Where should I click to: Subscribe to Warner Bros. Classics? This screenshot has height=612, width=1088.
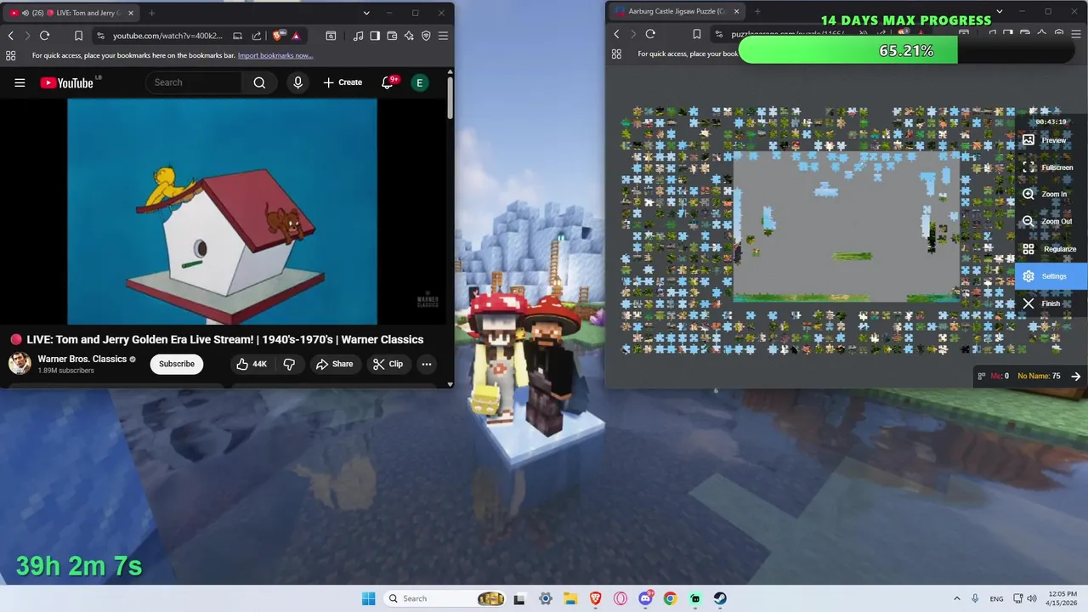tap(177, 364)
